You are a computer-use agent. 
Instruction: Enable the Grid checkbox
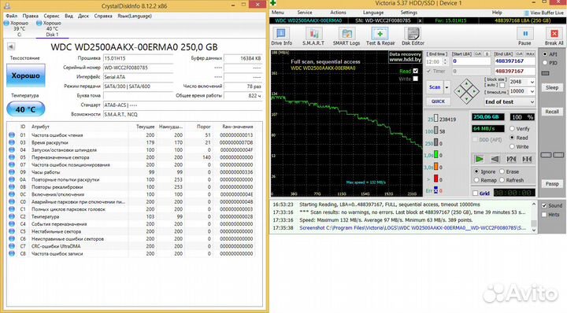pyautogui.click(x=476, y=193)
